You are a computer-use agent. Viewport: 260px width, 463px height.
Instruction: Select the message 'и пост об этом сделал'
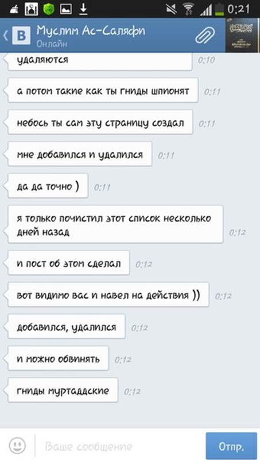tap(68, 262)
